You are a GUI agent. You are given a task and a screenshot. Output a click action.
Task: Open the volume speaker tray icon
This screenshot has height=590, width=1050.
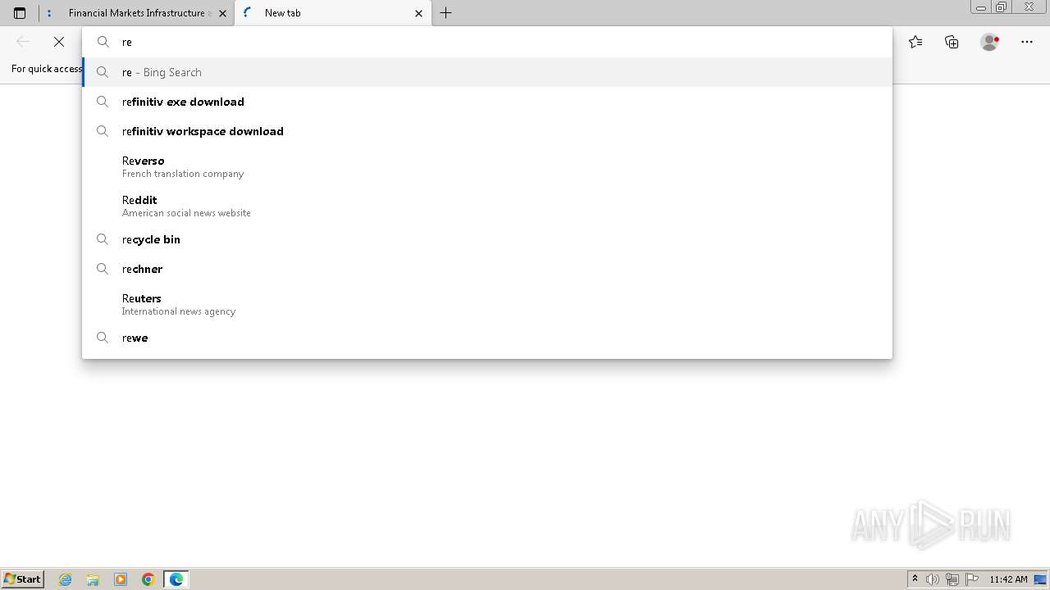[933, 579]
